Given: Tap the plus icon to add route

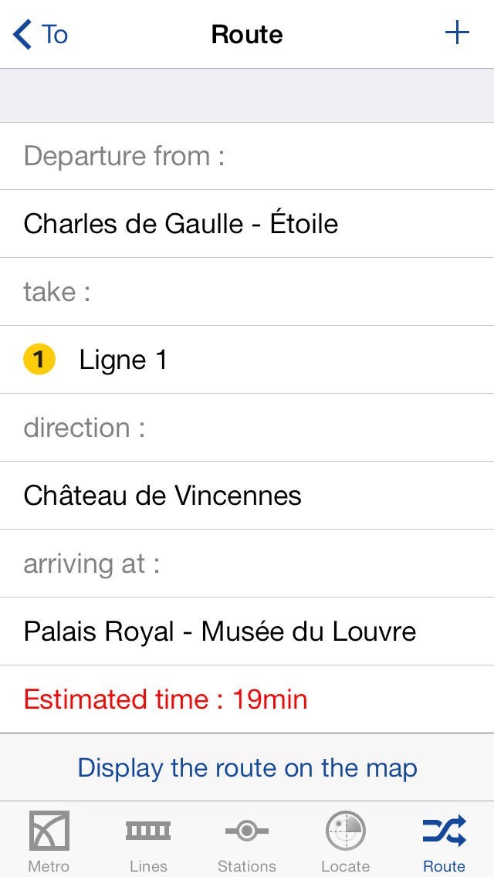Looking at the screenshot, I should [x=457, y=33].
